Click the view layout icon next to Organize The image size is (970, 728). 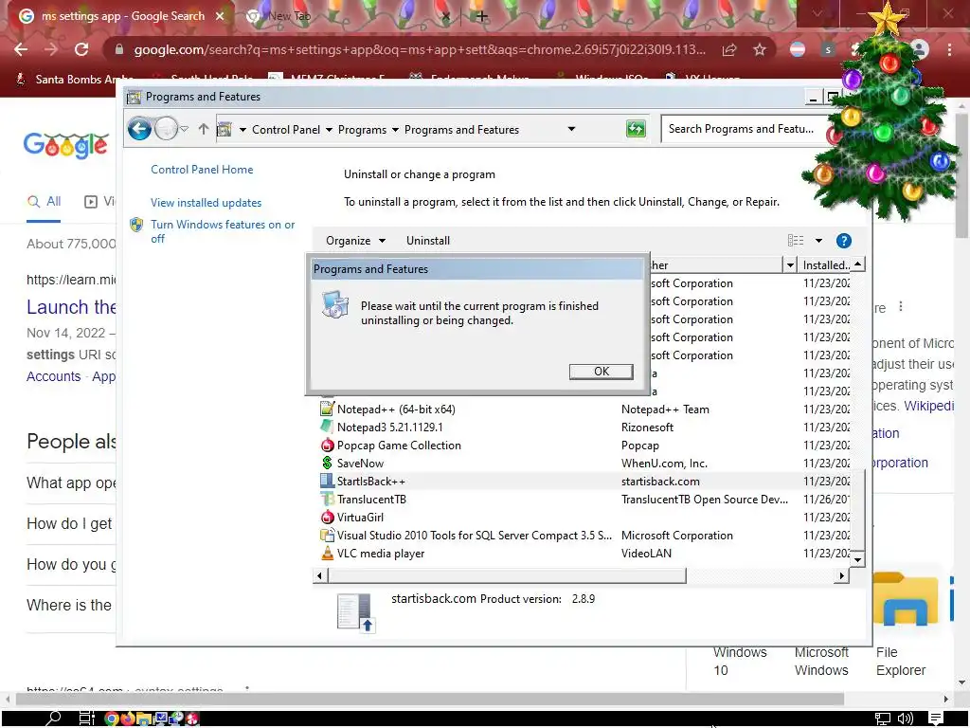pyautogui.click(x=796, y=240)
